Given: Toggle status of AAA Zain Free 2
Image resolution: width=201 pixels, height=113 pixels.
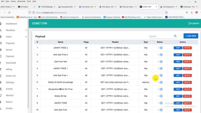Looking at the screenshot, I should click(160, 55).
